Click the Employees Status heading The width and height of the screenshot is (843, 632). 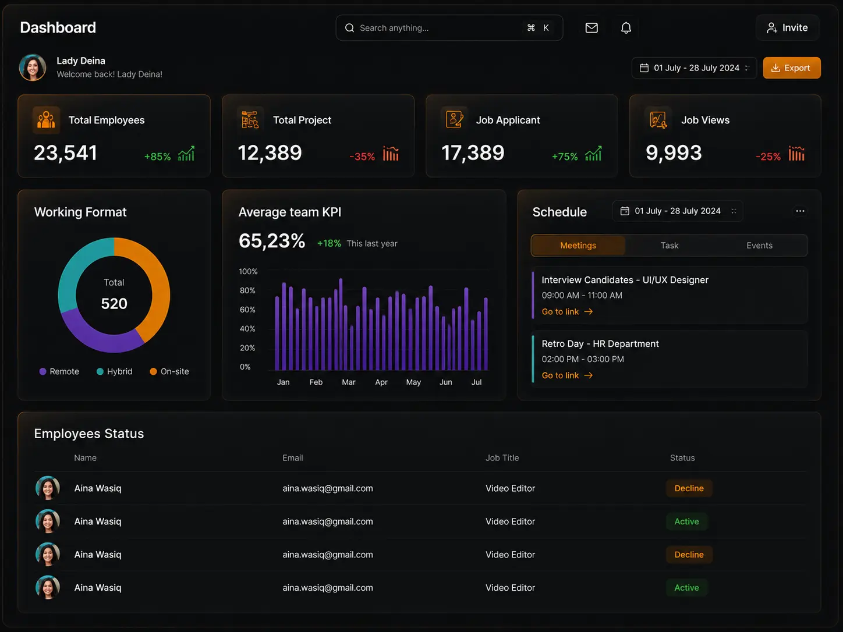[89, 434]
